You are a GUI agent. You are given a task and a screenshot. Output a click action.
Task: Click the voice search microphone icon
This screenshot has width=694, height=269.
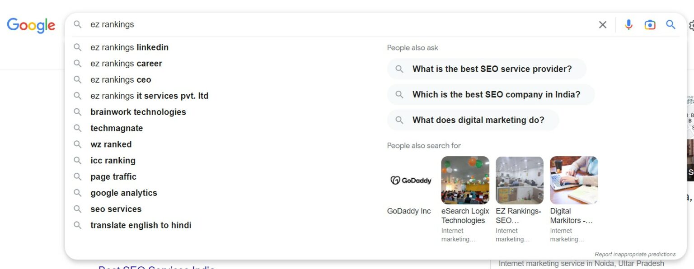pyautogui.click(x=628, y=25)
